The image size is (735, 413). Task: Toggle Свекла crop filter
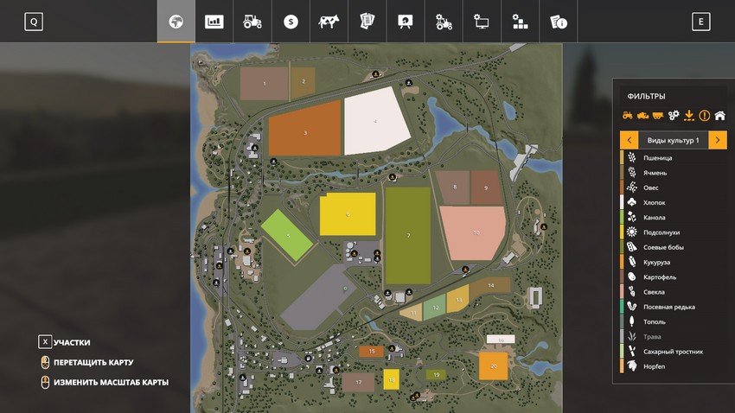(673, 292)
